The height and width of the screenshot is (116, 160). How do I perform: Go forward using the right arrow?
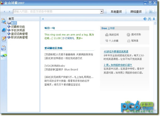10,12
